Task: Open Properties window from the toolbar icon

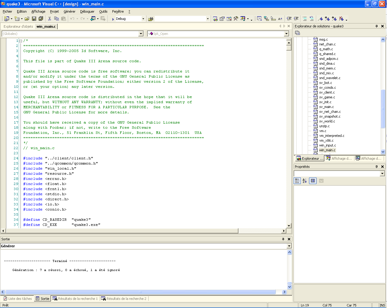Action: pyautogui.click(x=222, y=19)
